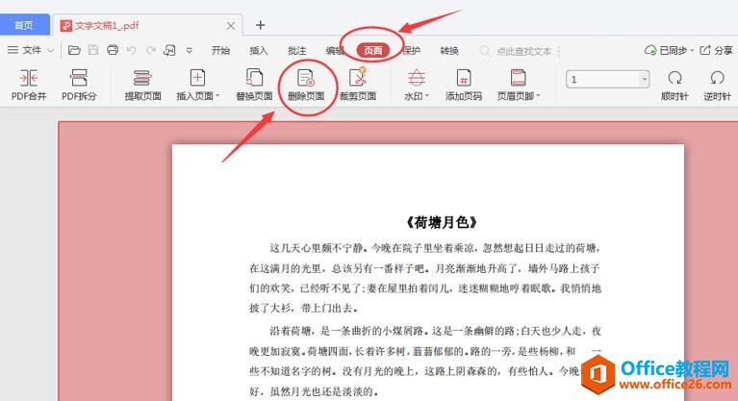Click the 水印 watermark icon
This screenshot has height=401, width=738.
click(x=416, y=78)
